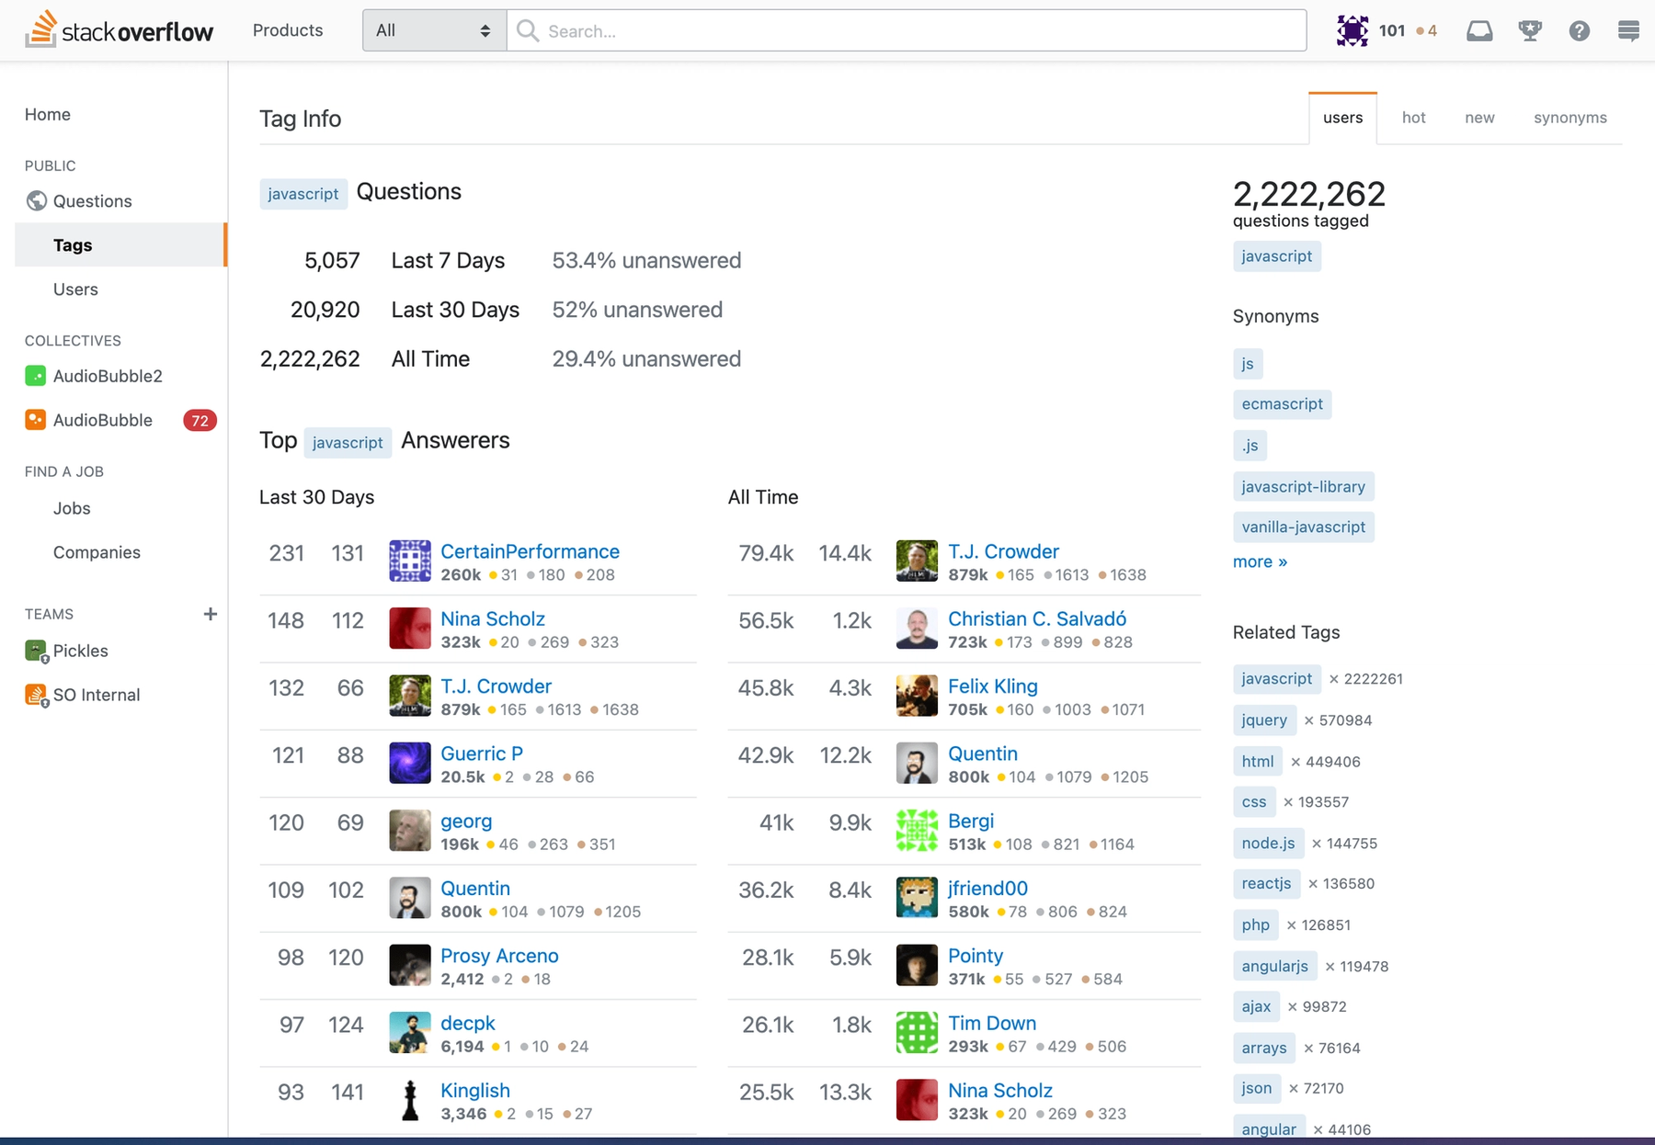Image resolution: width=1655 pixels, height=1145 pixels.
Task: Expand synonyms with the more » link
Action: tap(1260, 561)
